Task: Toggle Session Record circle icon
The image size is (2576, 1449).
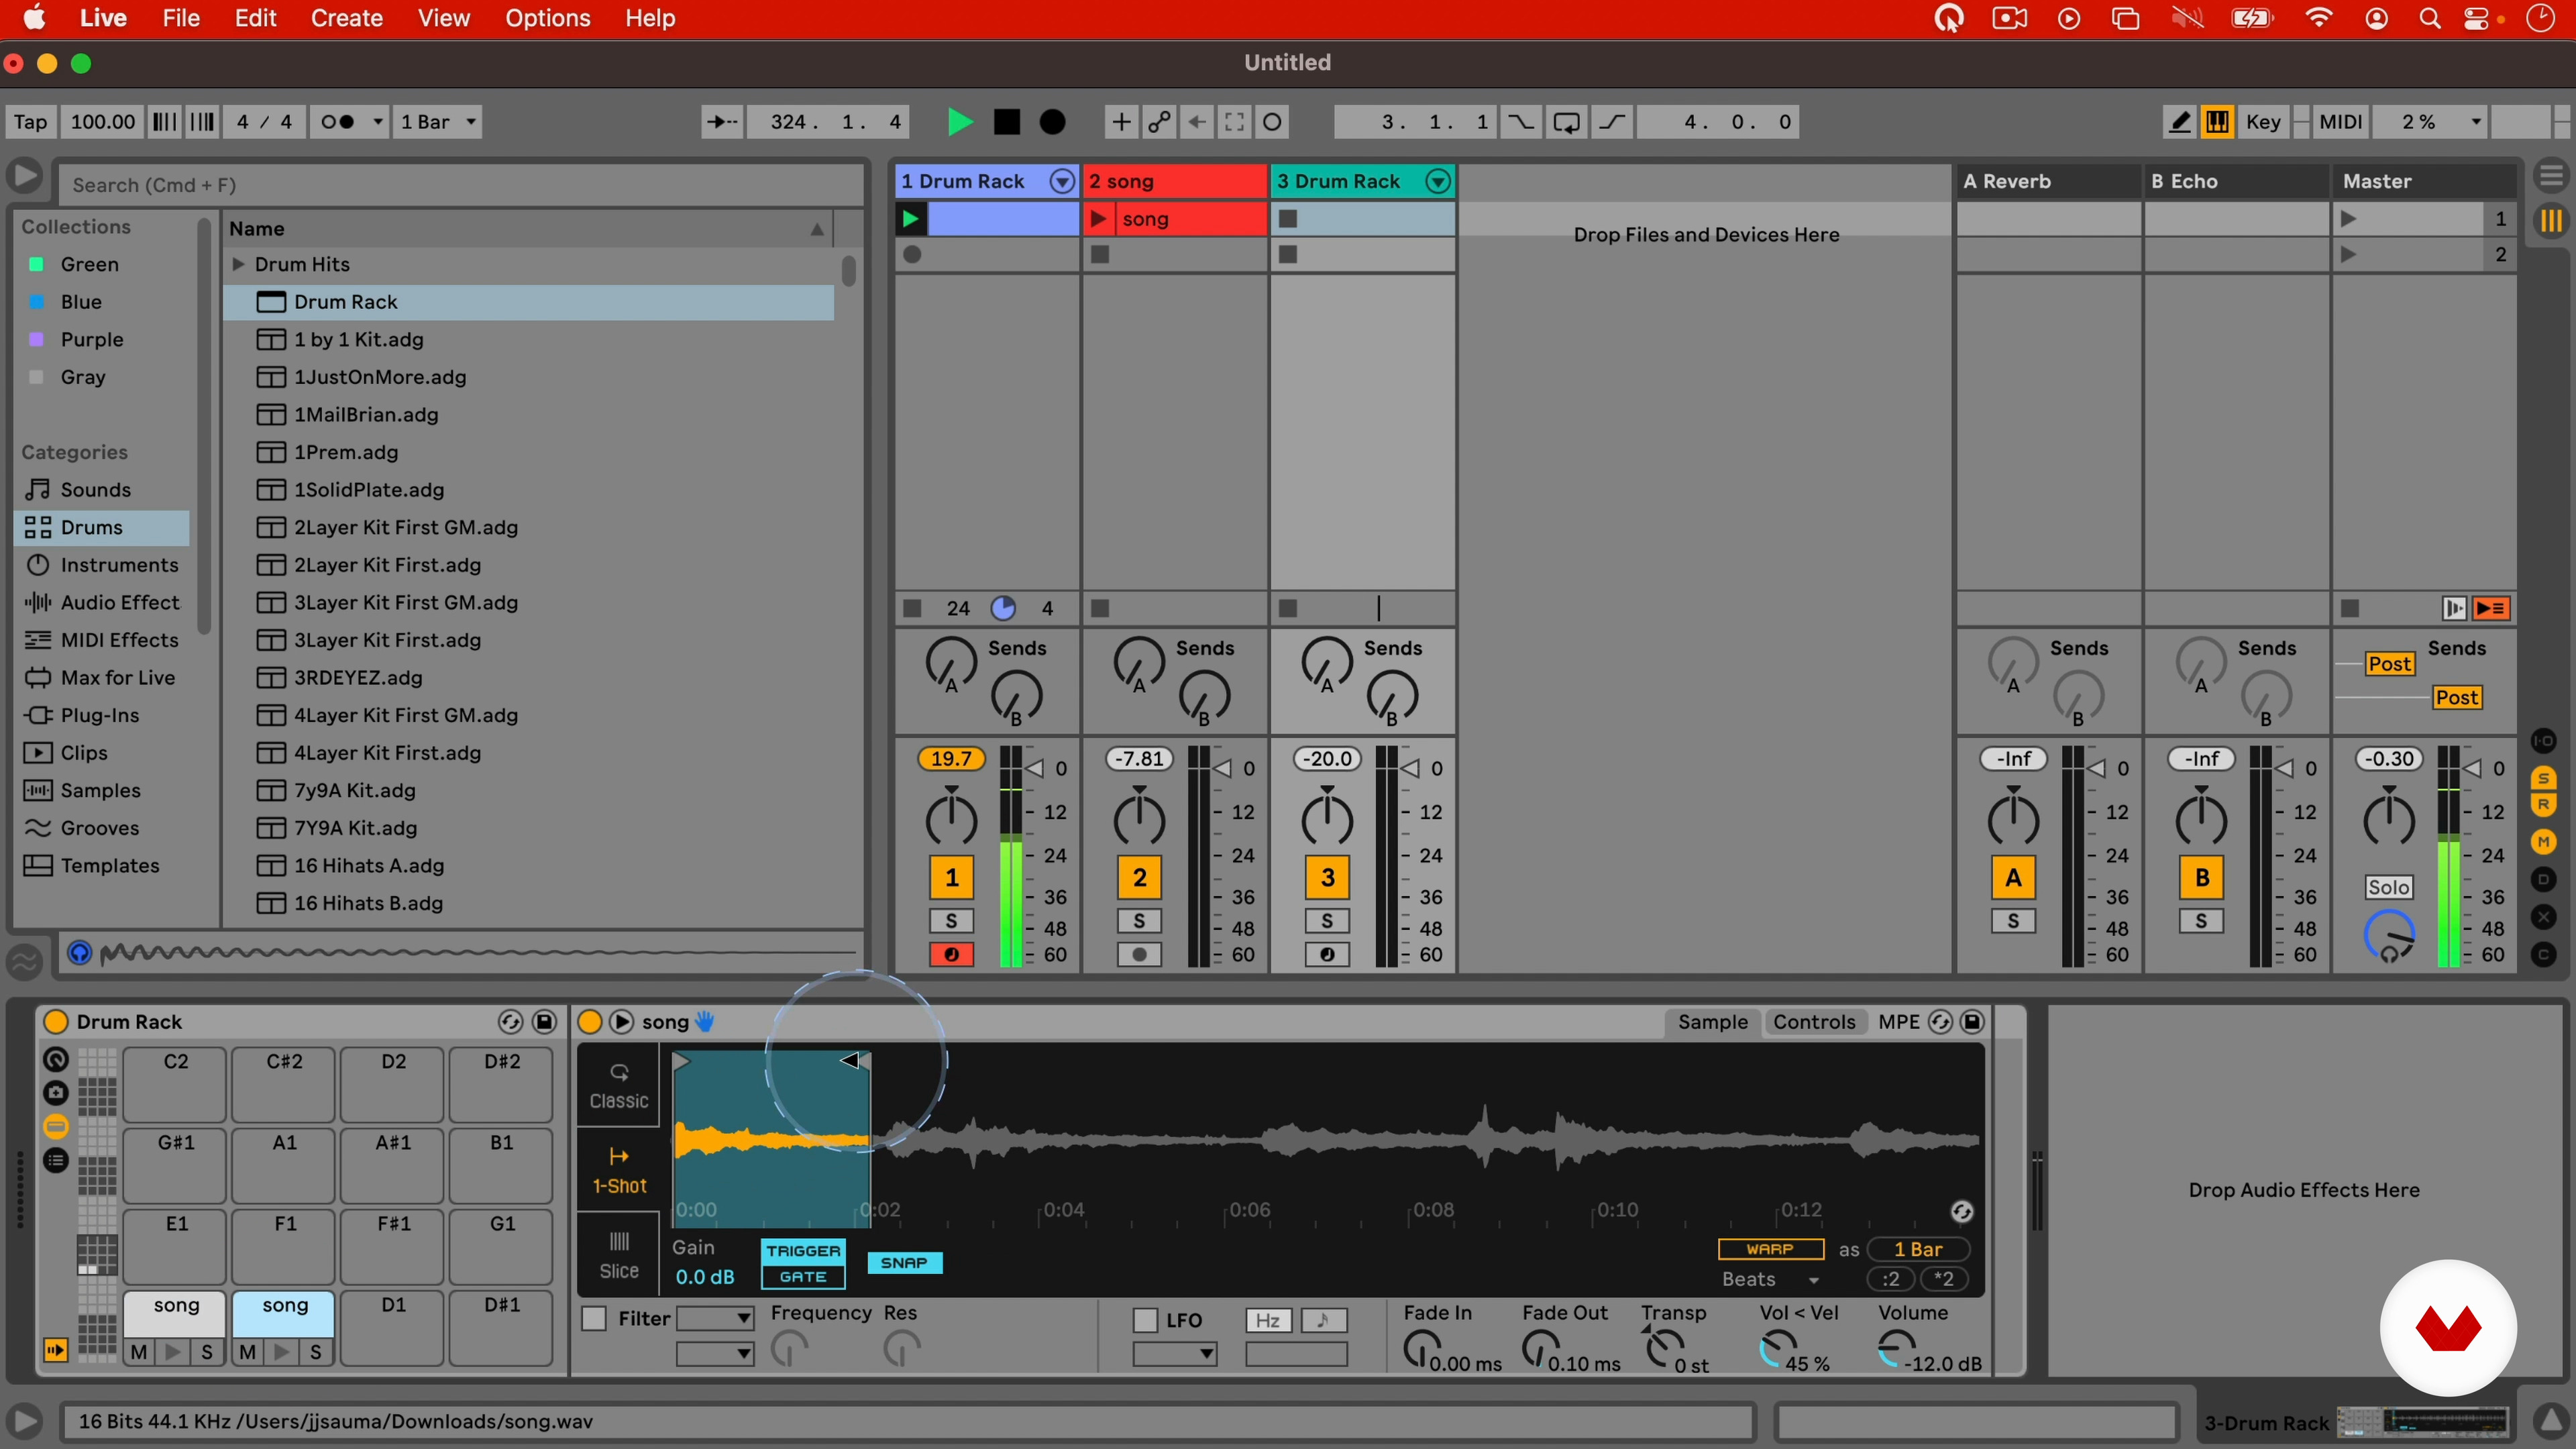Action: [1272, 122]
